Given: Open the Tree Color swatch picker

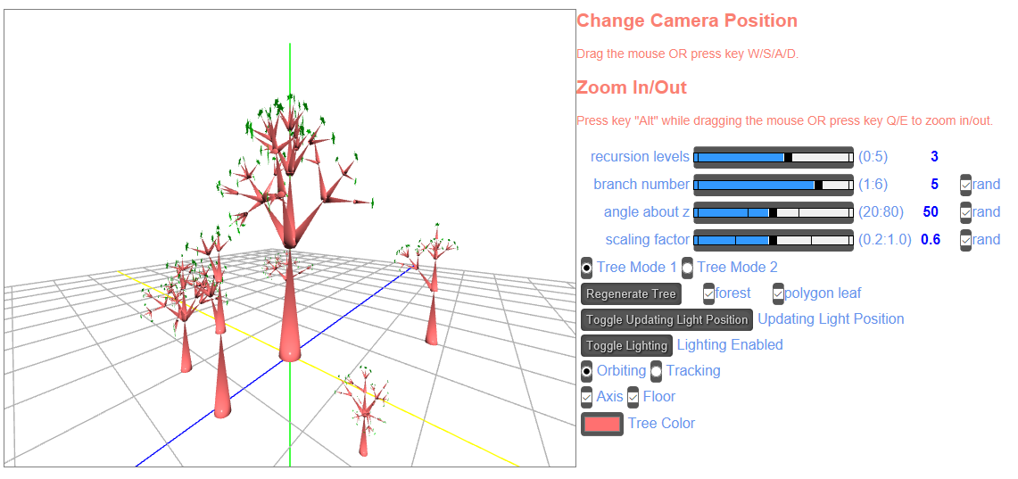Looking at the screenshot, I should coord(602,424).
